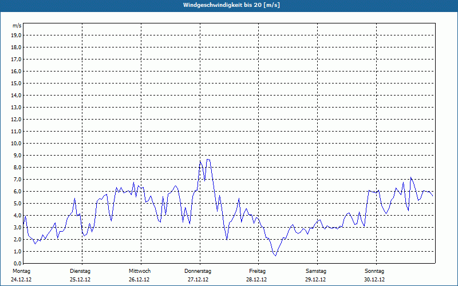458x286 pixels.
Task: Click the date 28.12.12
Action: [256, 280]
